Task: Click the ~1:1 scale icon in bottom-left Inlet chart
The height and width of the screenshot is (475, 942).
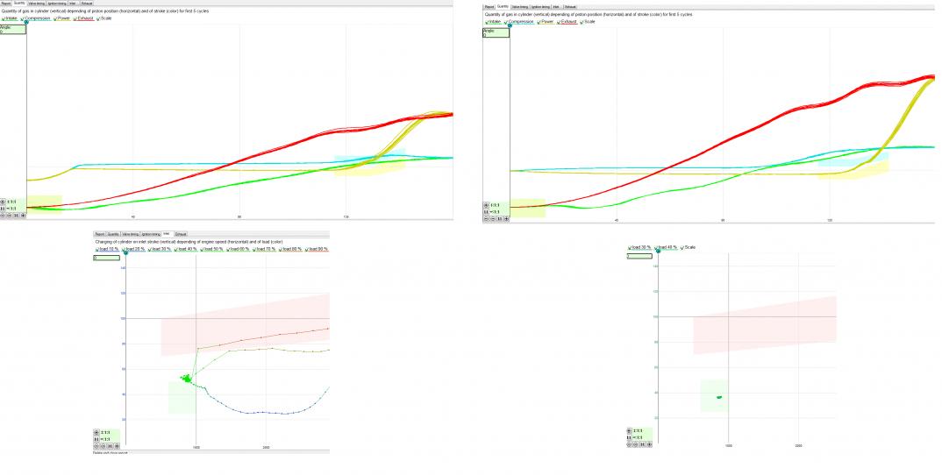Action: (96, 439)
